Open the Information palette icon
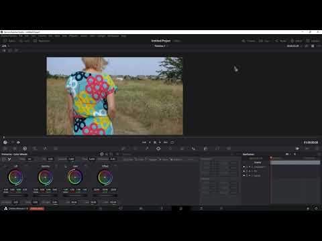Viewport: 322px width, 241px height. pos(317,149)
